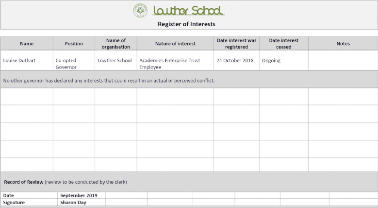The height and width of the screenshot is (208, 378).
Task: Click the 'Notes' column header
Action: pyautogui.click(x=343, y=43)
